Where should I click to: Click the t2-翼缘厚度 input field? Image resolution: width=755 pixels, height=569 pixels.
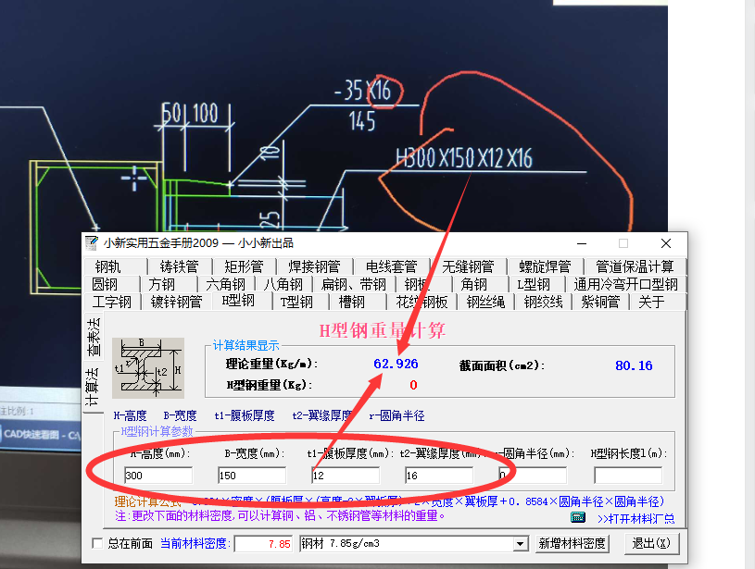[439, 476]
